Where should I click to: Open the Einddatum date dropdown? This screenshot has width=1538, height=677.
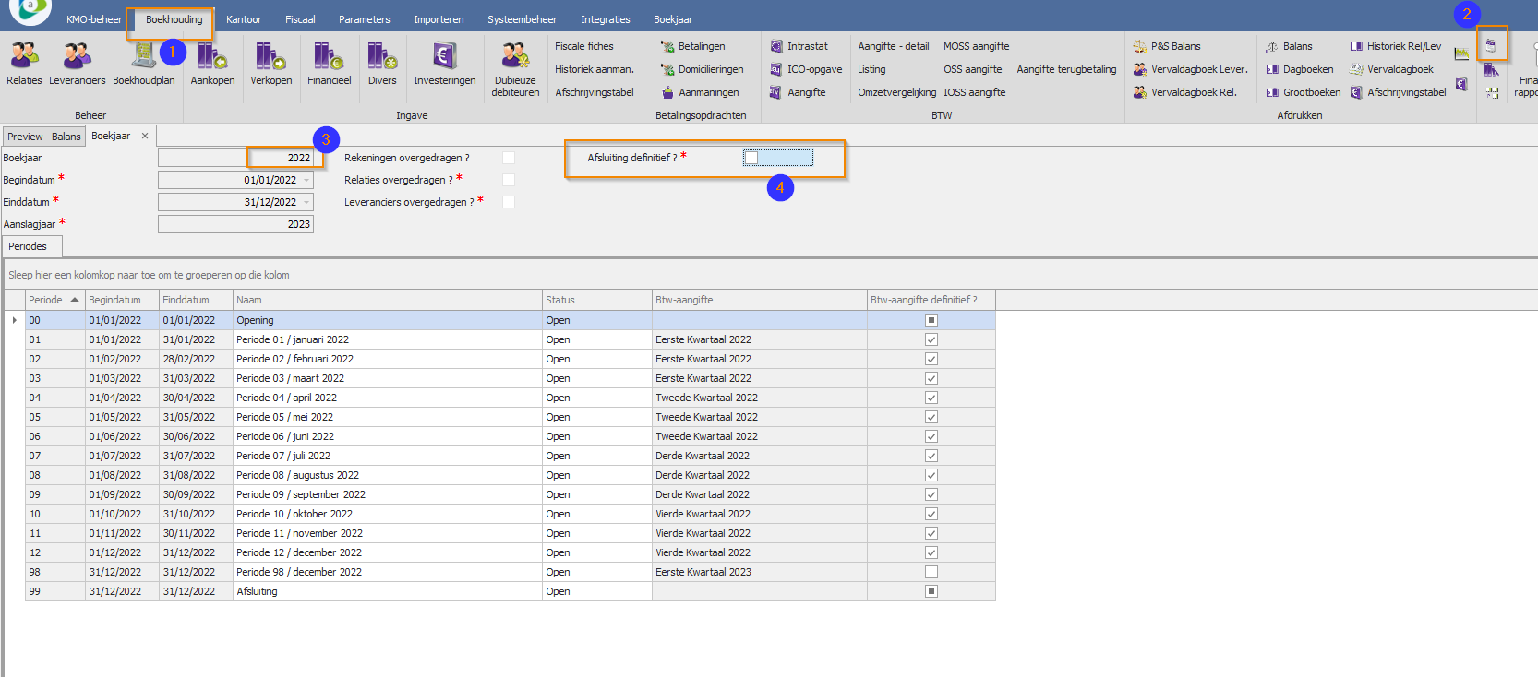[x=306, y=202]
